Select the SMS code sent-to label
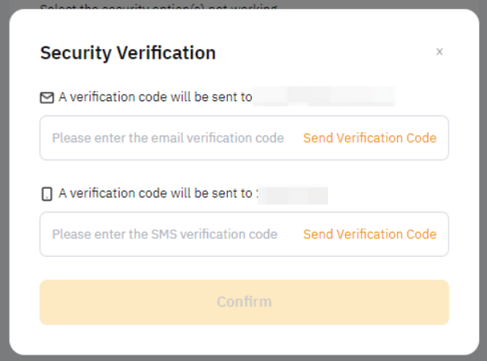This screenshot has height=361, width=487. click(158, 194)
